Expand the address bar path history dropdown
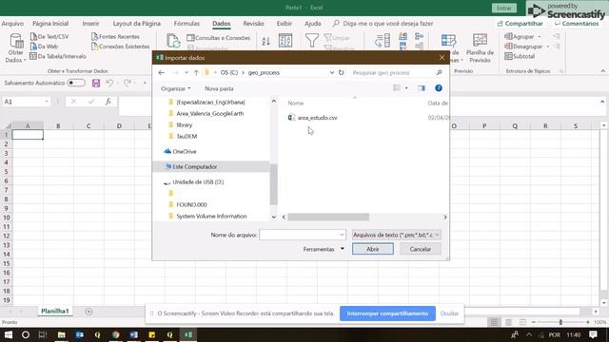Screen dimensions: 609x342 332,72
